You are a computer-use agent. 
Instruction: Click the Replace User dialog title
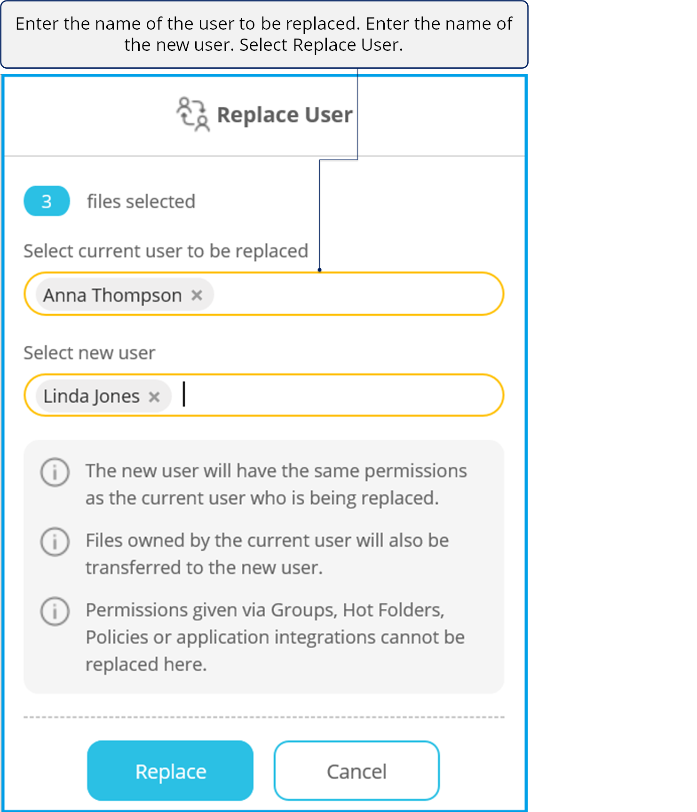[285, 115]
